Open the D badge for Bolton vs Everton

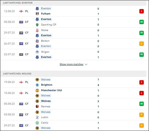pyautogui.click(x=142, y=44)
